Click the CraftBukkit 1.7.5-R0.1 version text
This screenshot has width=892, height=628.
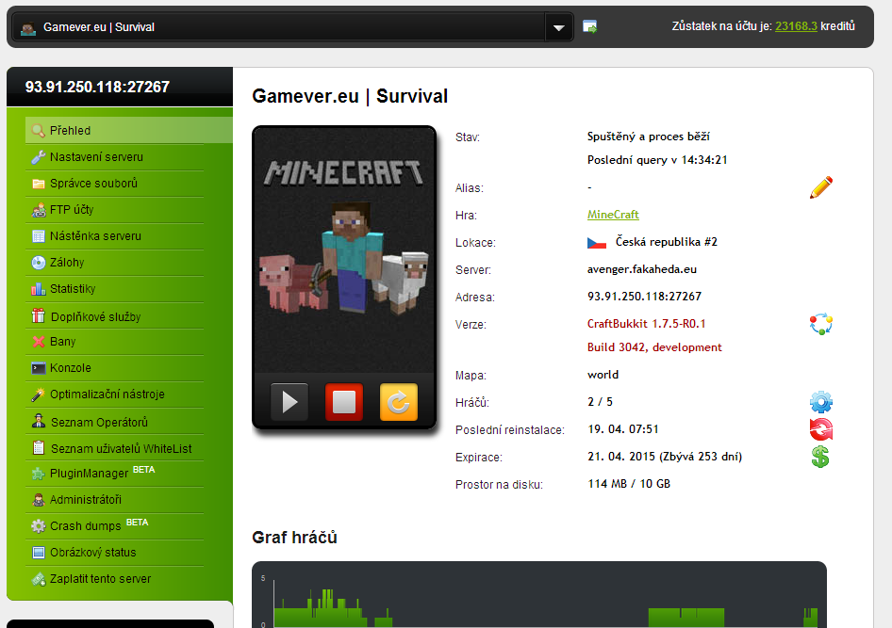coord(646,324)
